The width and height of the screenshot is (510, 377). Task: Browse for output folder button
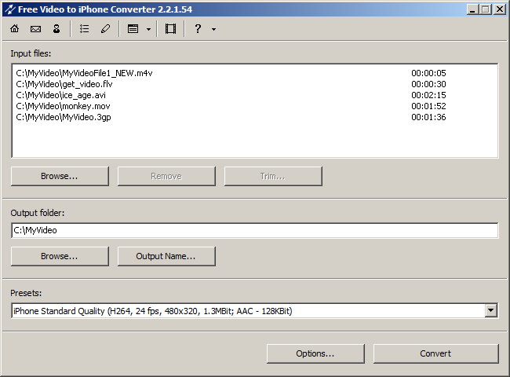pyautogui.click(x=60, y=257)
